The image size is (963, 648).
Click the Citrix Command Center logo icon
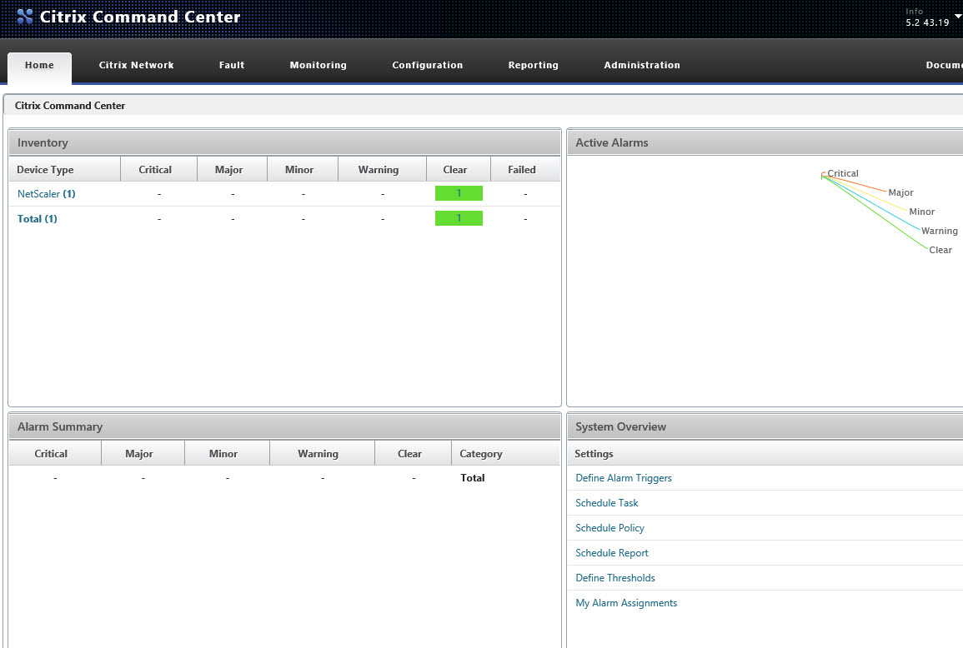[x=23, y=17]
